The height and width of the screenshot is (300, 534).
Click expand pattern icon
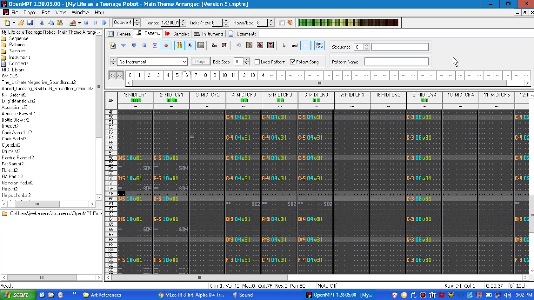[260, 46]
